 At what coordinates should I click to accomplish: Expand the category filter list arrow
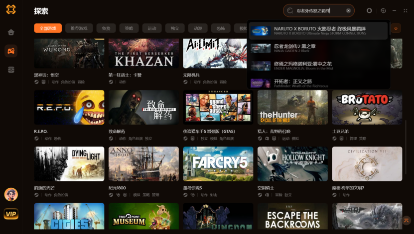point(396,28)
